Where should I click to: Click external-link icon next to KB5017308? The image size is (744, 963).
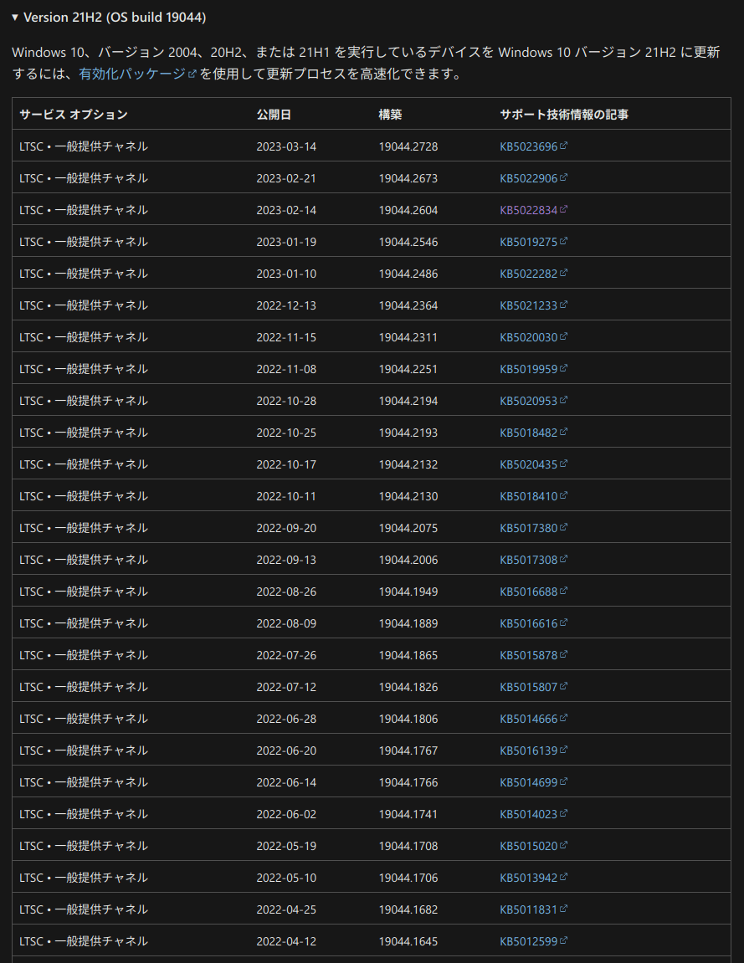tap(563, 559)
